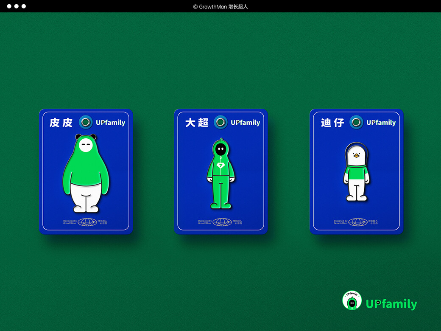
Task: Select the 大超 name label
Action: pyautogui.click(x=197, y=123)
